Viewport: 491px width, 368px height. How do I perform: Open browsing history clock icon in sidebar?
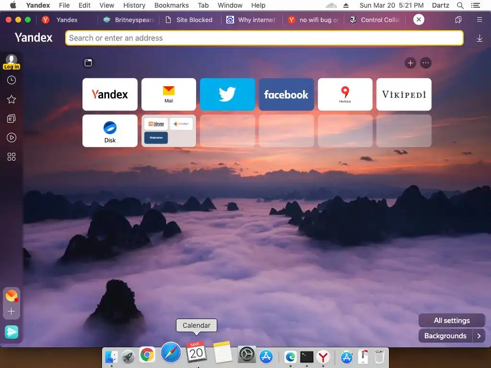[12, 80]
